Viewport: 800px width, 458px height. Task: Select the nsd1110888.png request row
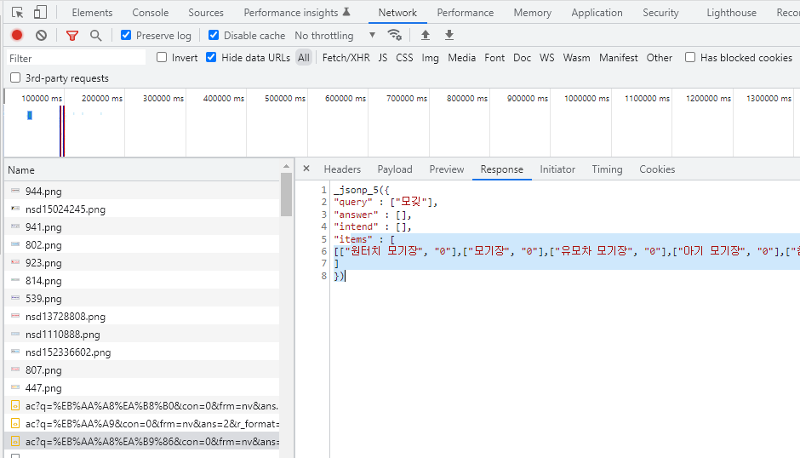click(142, 334)
